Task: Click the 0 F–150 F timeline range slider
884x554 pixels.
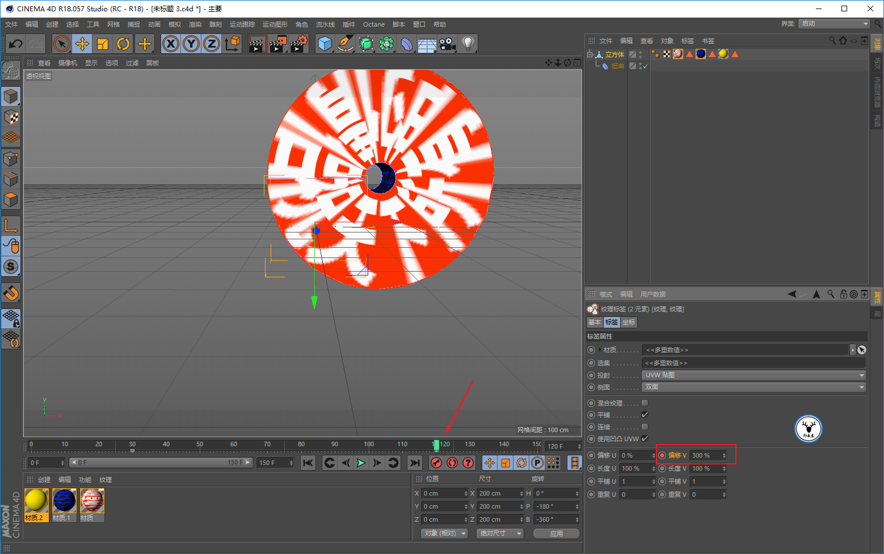Action: coord(161,463)
